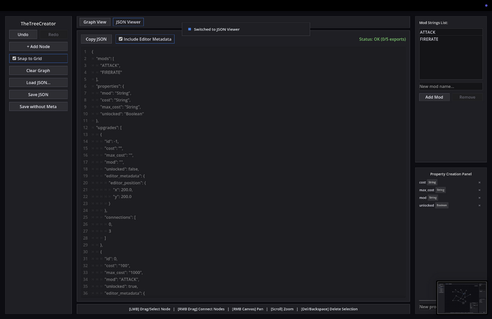Viewport: 492px width, 319px height.
Task: Click the Undo button
Action: pyautogui.click(x=23, y=35)
